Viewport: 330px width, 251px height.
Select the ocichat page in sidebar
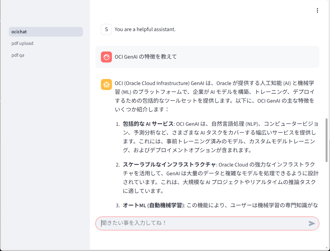click(46, 32)
